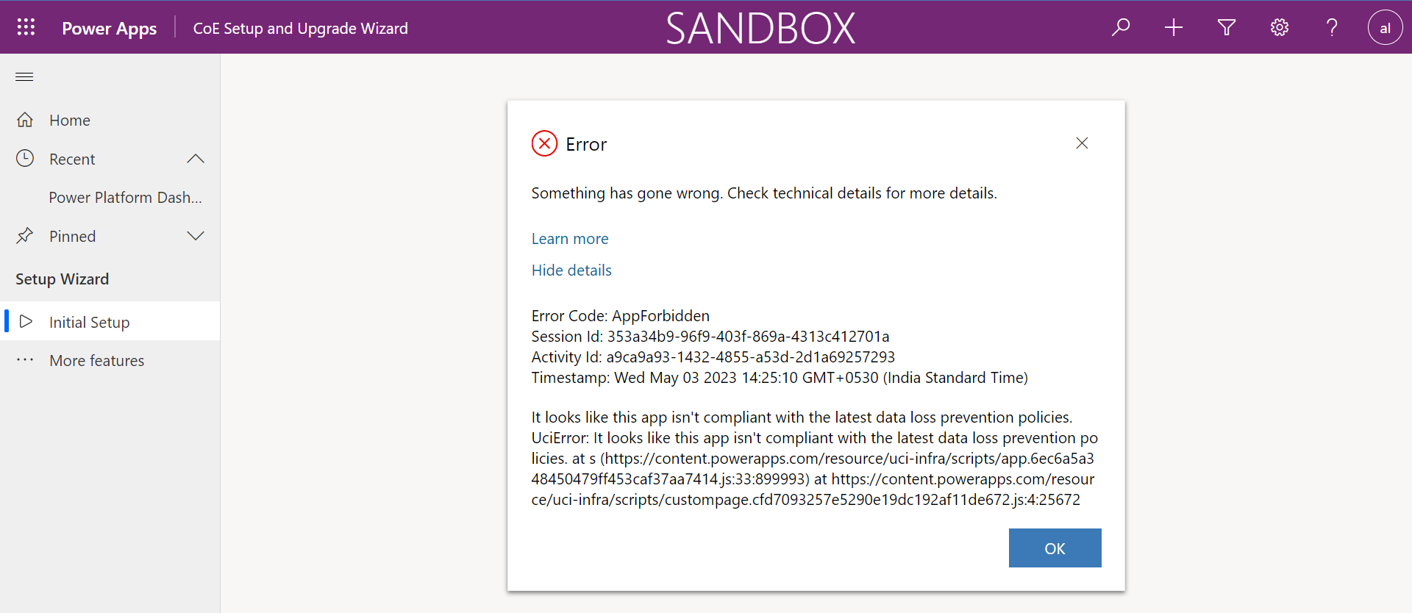This screenshot has width=1412, height=613.
Task: Open the filter funnel icon
Action: (1226, 27)
